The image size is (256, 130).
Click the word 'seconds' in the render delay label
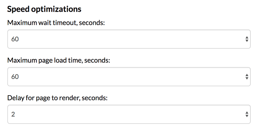coord(94,98)
